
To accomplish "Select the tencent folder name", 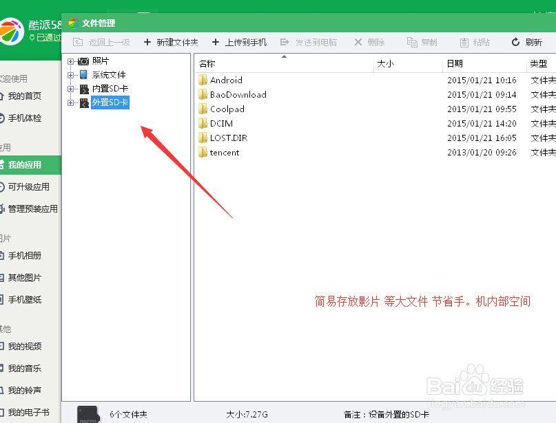I will 225,153.
